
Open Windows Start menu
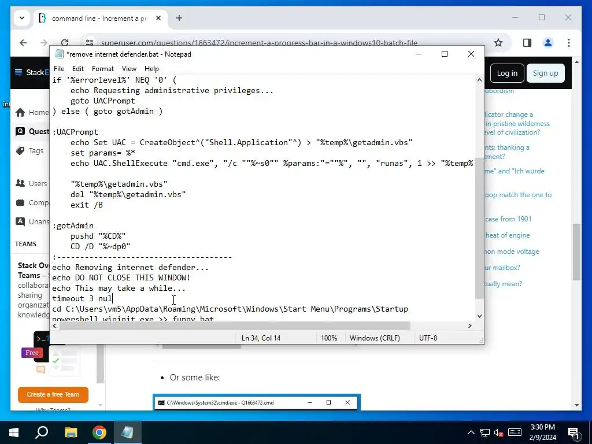tap(14, 432)
